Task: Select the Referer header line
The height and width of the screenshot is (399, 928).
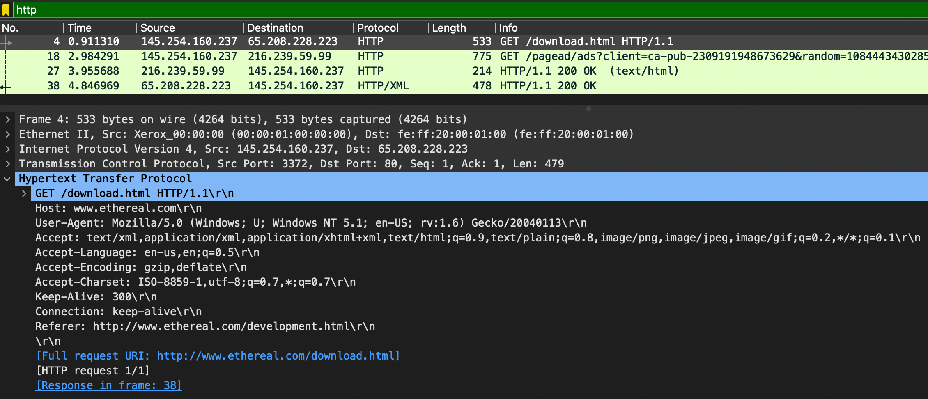Action: 205,326
